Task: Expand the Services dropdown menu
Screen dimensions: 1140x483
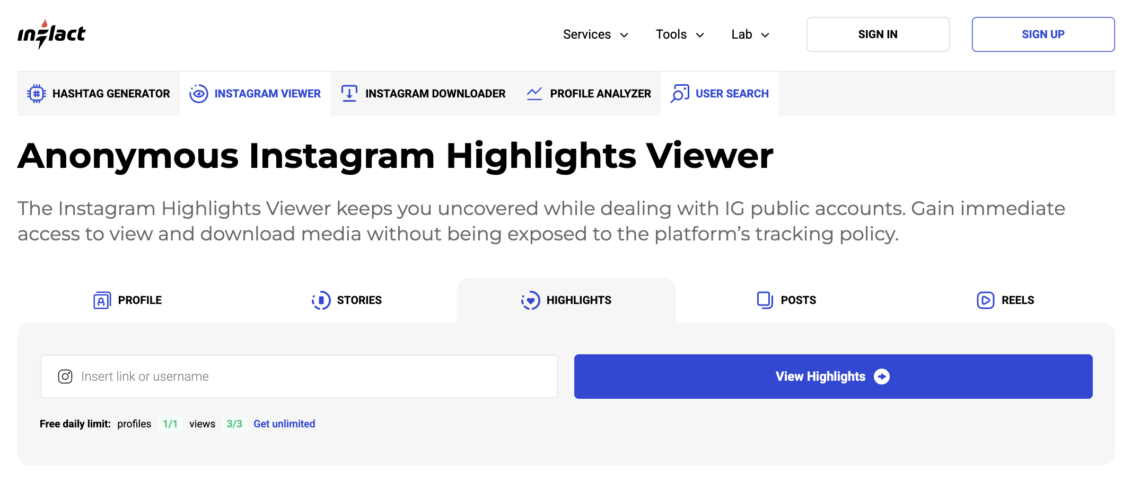Action: (x=595, y=34)
